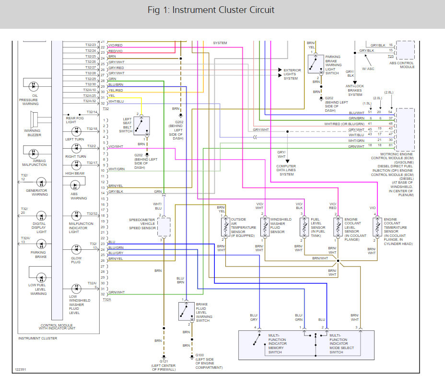The width and height of the screenshot is (445, 386).
Task: Click the 'YEL/RED' wire label at pin 30
Action: tap(116, 90)
